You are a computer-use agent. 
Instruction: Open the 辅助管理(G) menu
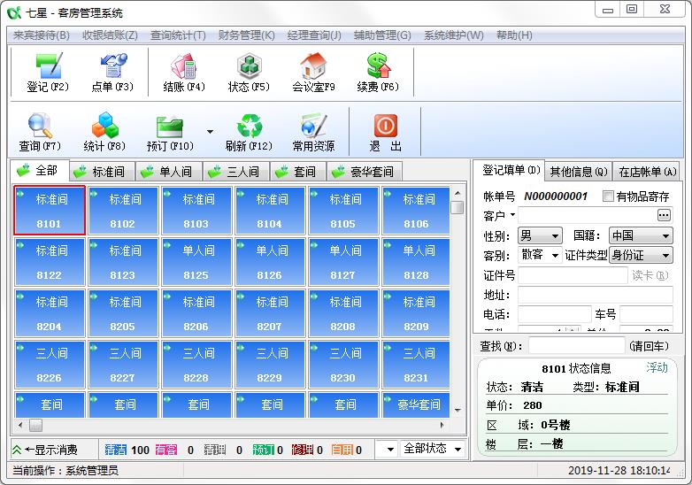point(382,35)
